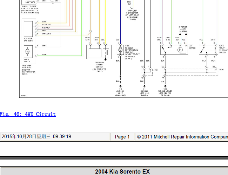Click the air pump motor symbol

pyautogui.click(x=120, y=50)
